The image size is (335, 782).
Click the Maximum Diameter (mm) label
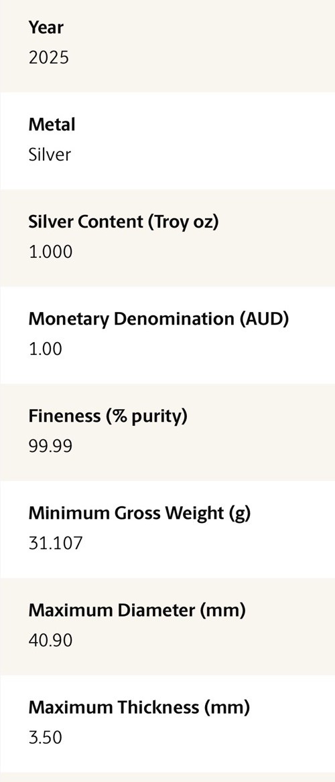tap(137, 609)
